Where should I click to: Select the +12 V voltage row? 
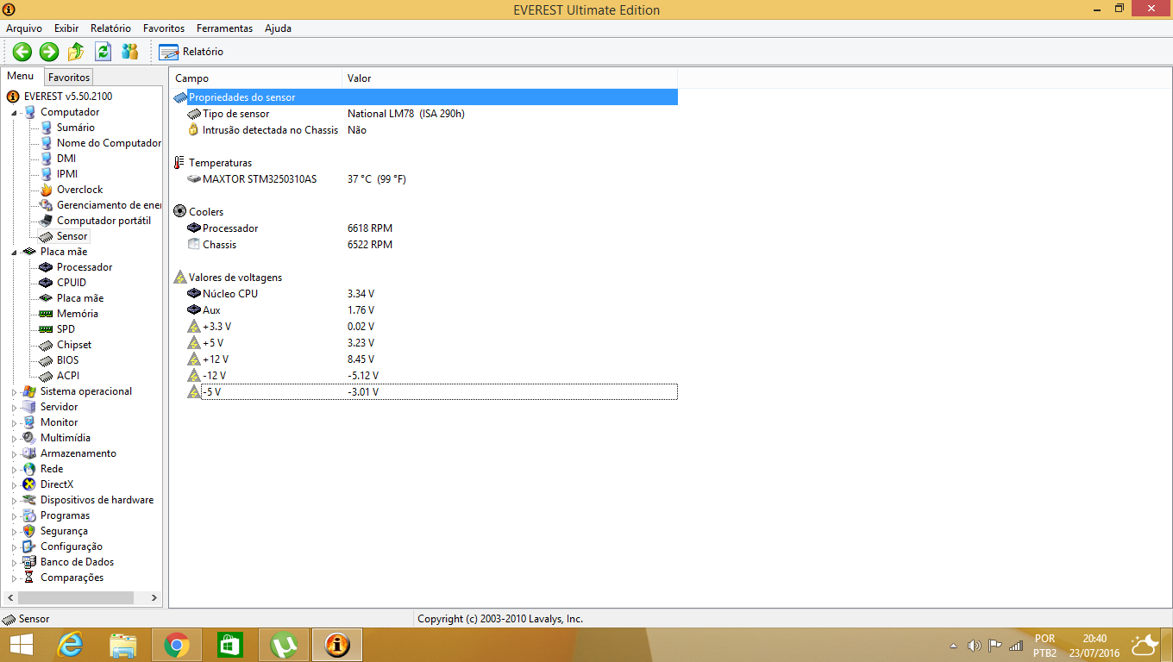[425, 359]
